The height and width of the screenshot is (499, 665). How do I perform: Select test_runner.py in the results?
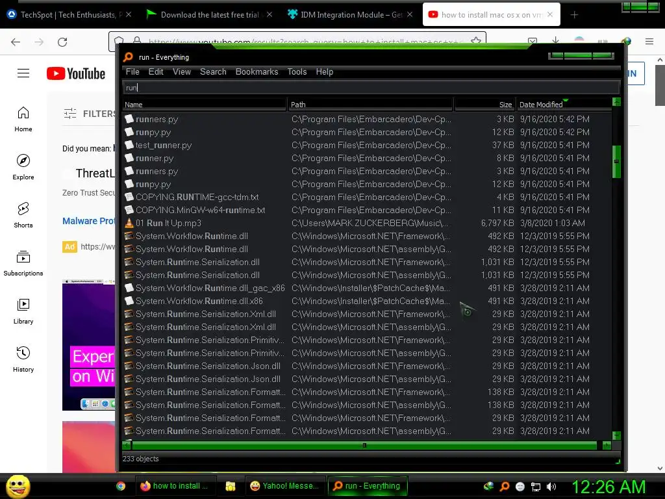[x=164, y=145]
